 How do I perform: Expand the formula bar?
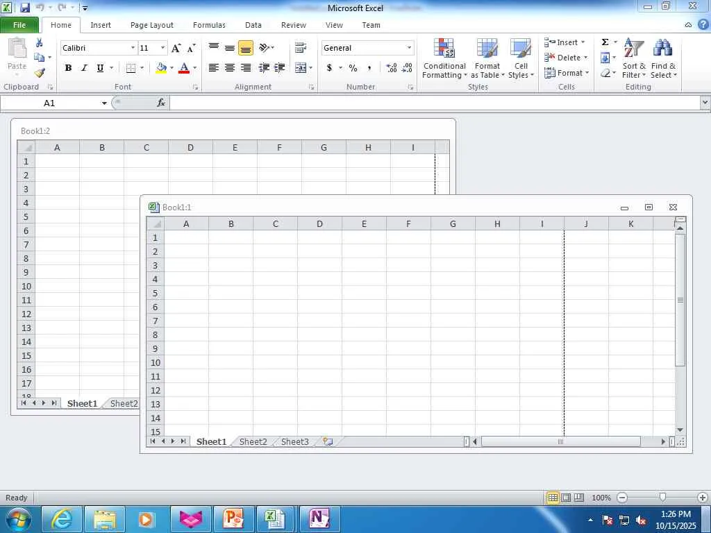(x=705, y=103)
